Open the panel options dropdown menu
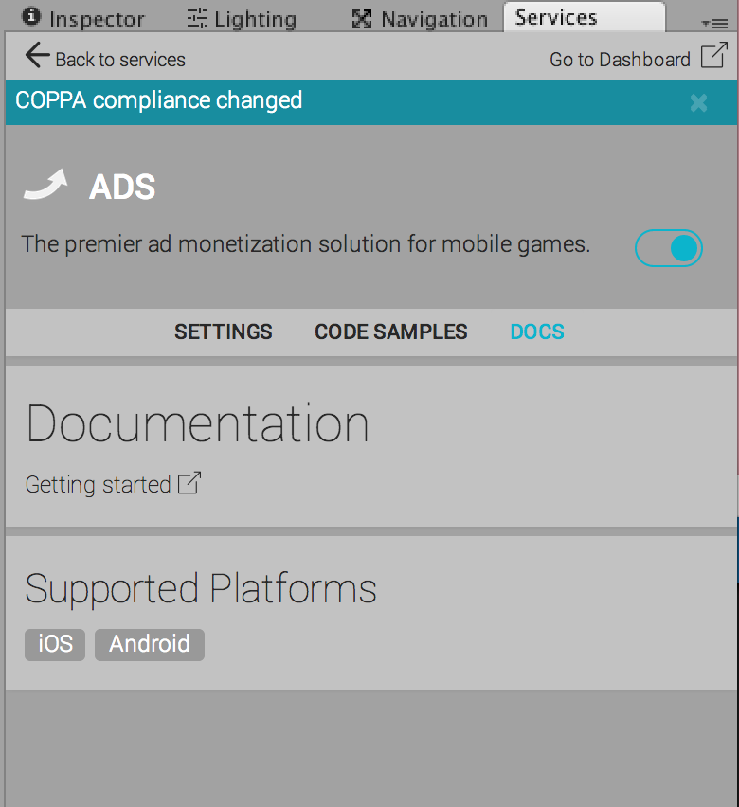 pyautogui.click(x=714, y=23)
